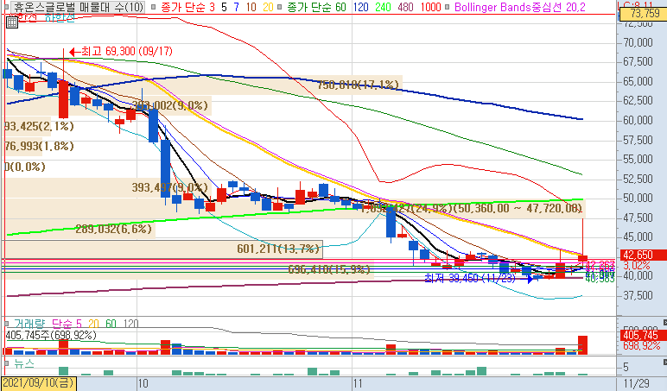
Task: Select the 종가 단순 60 legend label
Action: [x=316, y=7]
